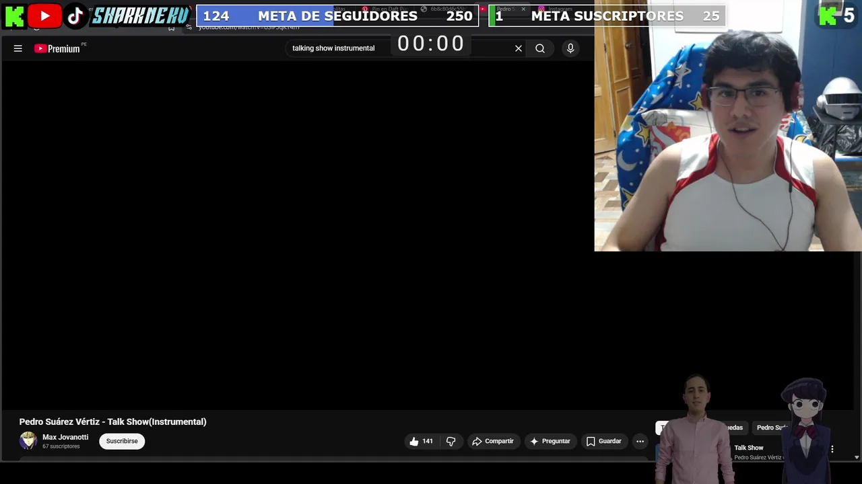The image size is (862, 484).
Task: Clear the search text with X
Action: point(519,48)
